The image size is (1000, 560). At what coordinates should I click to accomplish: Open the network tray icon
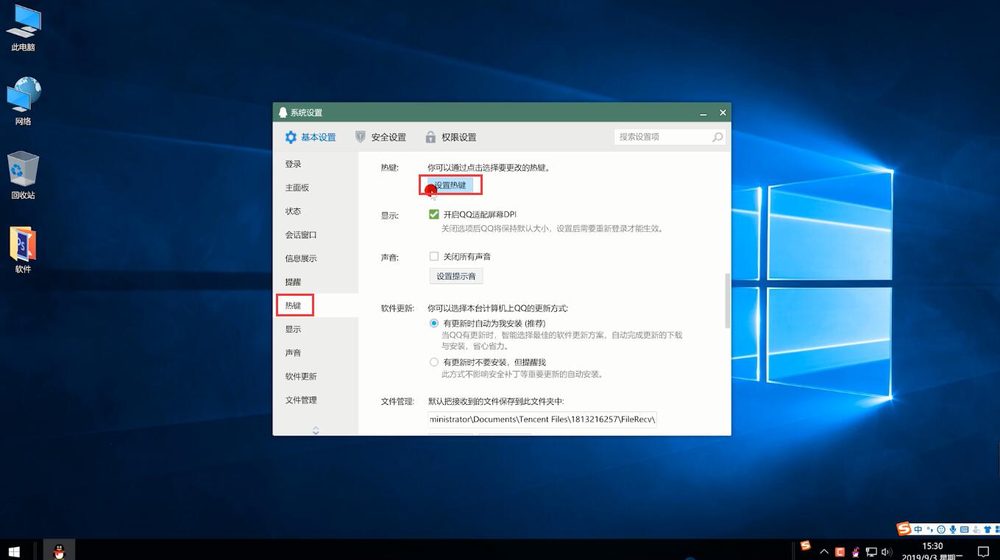click(871, 551)
